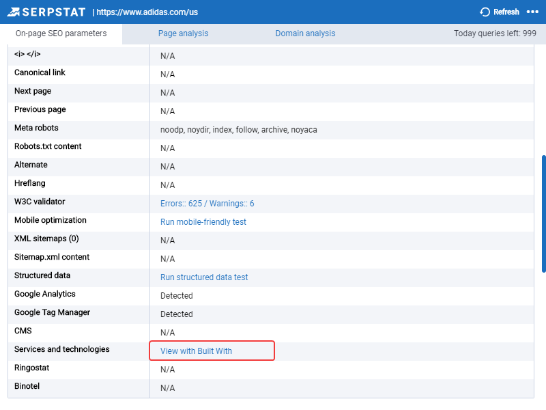
Task: Click the N/A value for Previous page
Action: pos(167,111)
